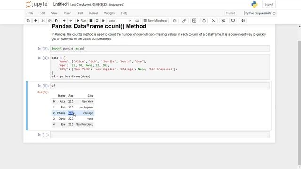Click the plain speech bubble icon
The width and height of the screenshot is (301, 169).
233,21
